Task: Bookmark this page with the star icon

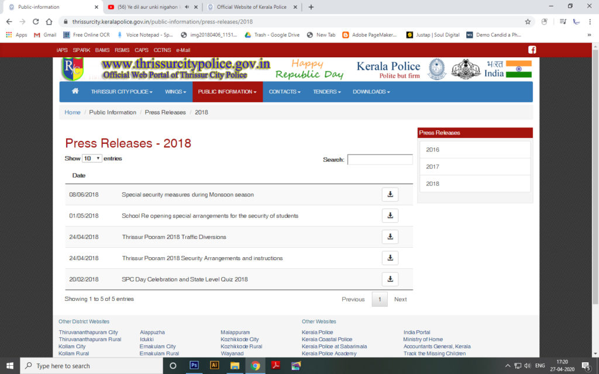Action: tap(528, 22)
